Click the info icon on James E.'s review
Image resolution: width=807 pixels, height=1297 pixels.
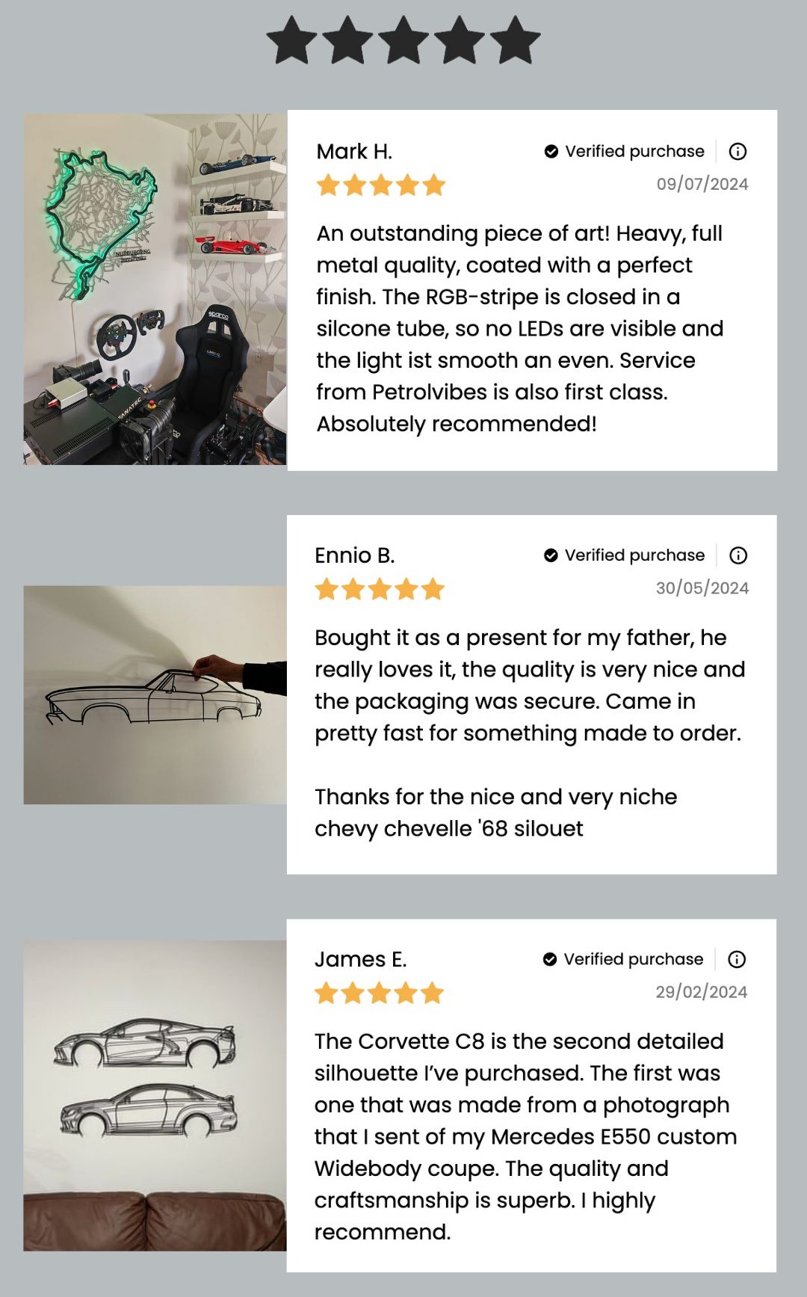click(x=737, y=959)
